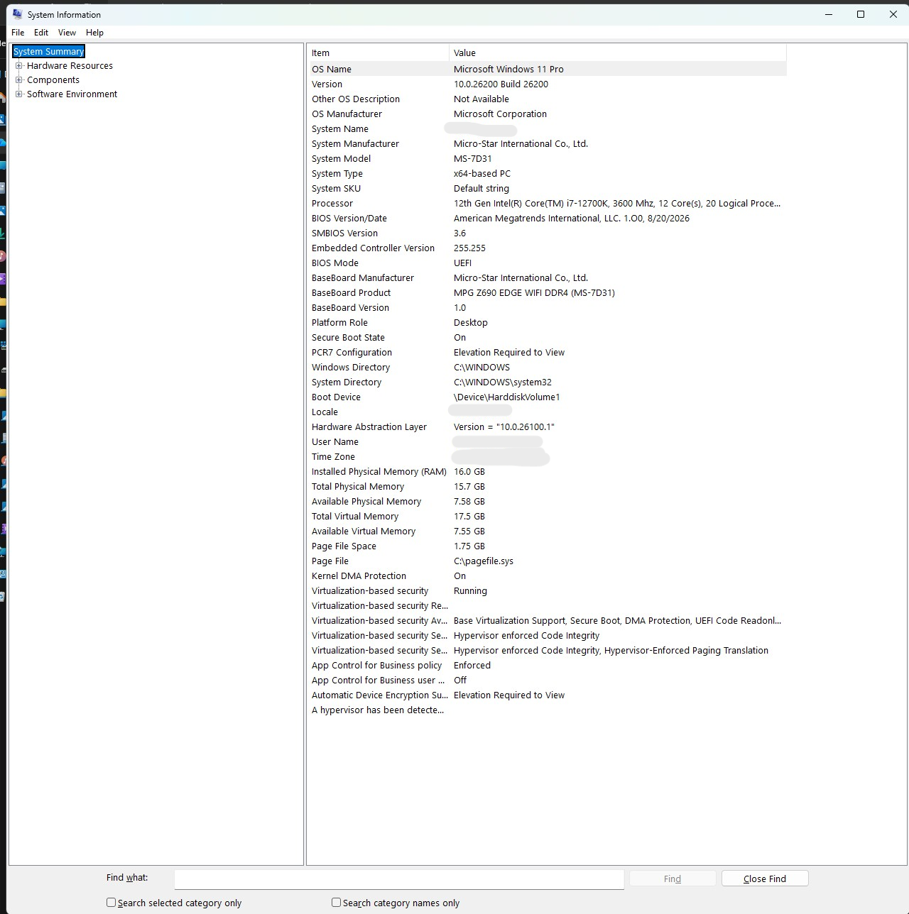
Task: Open the Help menu
Action: click(94, 33)
